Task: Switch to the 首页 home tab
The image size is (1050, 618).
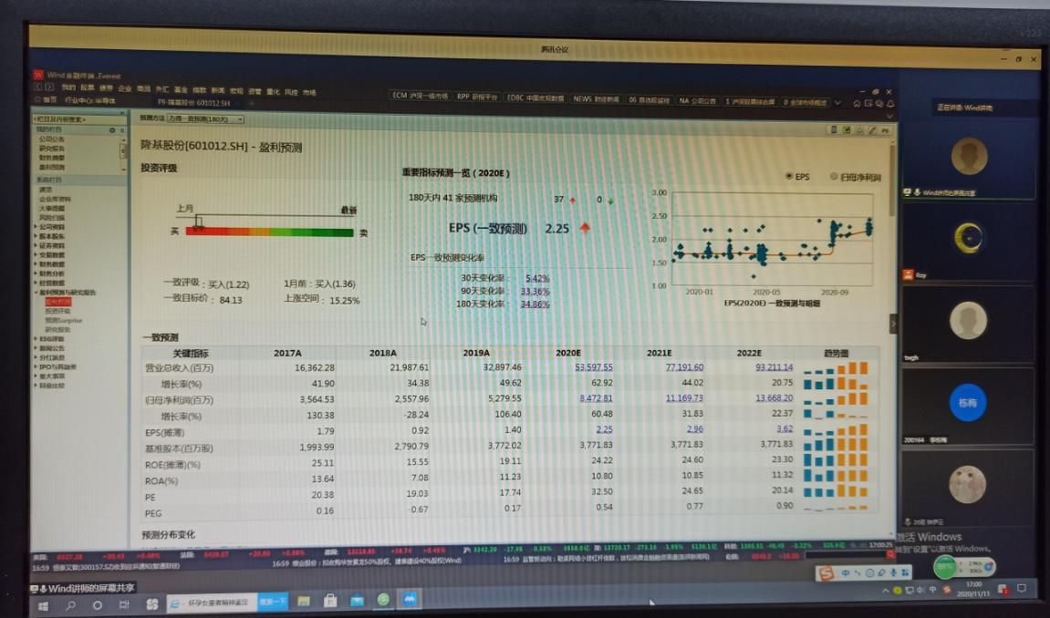Action: [47, 99]
